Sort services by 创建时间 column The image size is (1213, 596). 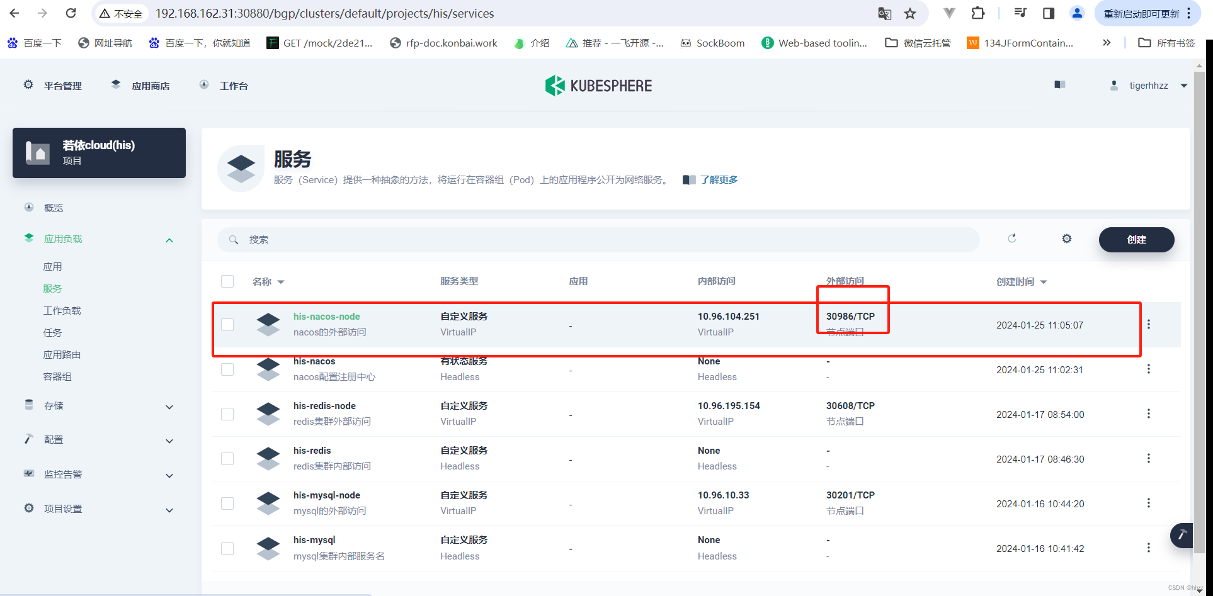(x=1022, y=282)
